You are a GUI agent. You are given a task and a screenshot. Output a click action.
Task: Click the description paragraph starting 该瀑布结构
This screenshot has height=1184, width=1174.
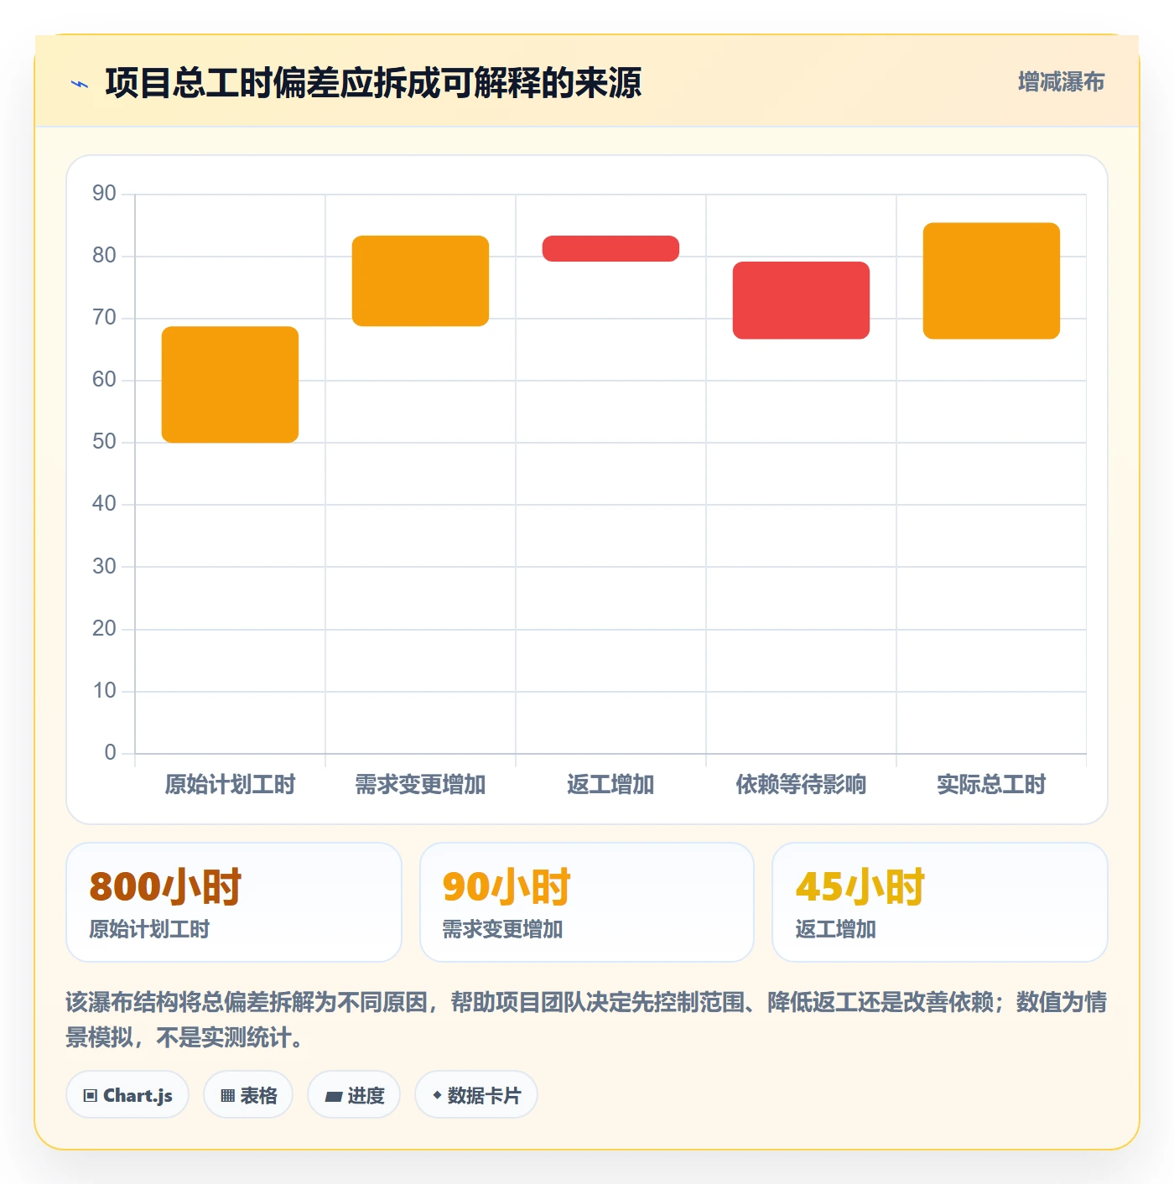(x=586, y=1020)
